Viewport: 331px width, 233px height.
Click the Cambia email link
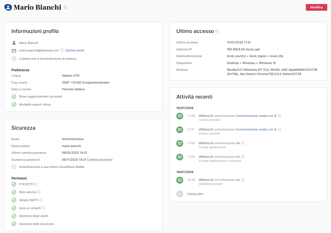click(75, 50)
